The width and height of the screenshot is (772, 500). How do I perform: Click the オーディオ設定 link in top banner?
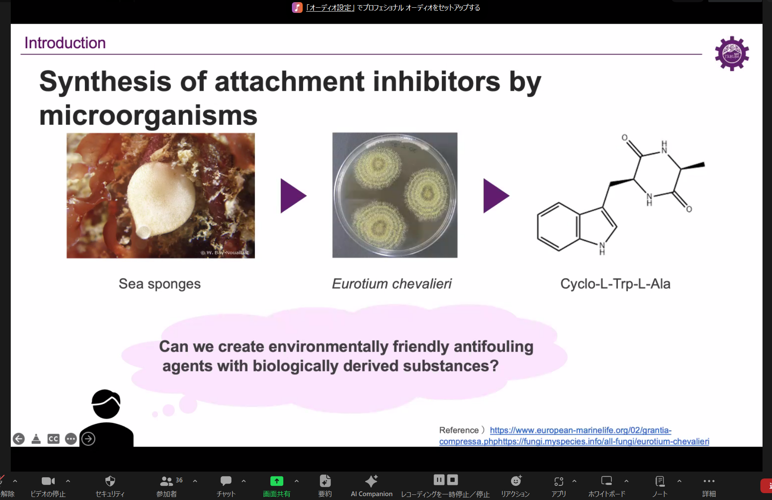tap(330, 8)
